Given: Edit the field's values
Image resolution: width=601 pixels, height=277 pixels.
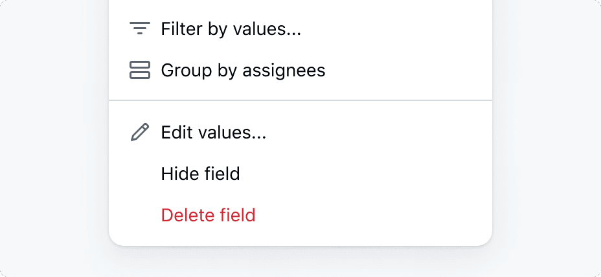Looking at the screenshot, I should [214, 132].
